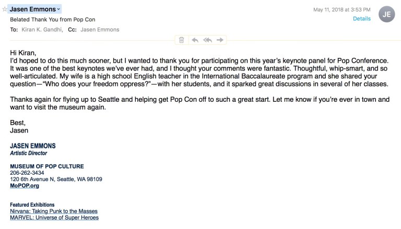Click the trash icon to delete message
401x229 pixels.
coord(181,40)
